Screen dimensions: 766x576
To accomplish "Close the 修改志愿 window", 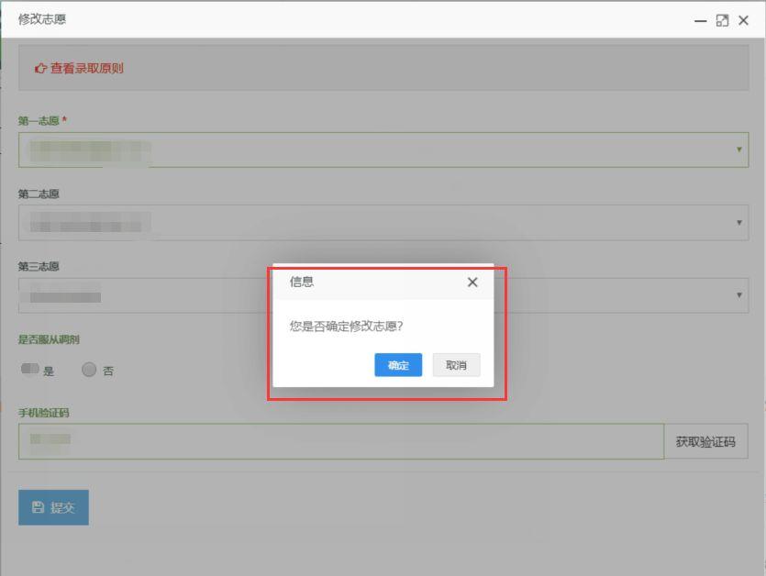I will coord(744,20).
